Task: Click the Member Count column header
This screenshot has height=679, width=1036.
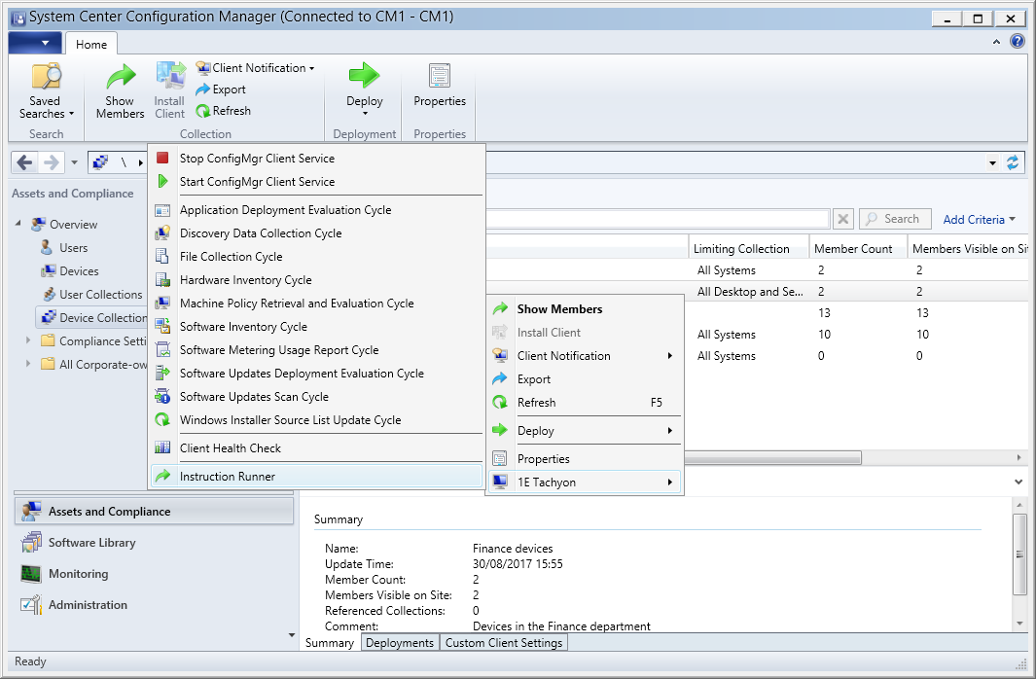Action: tap(852, 249)
